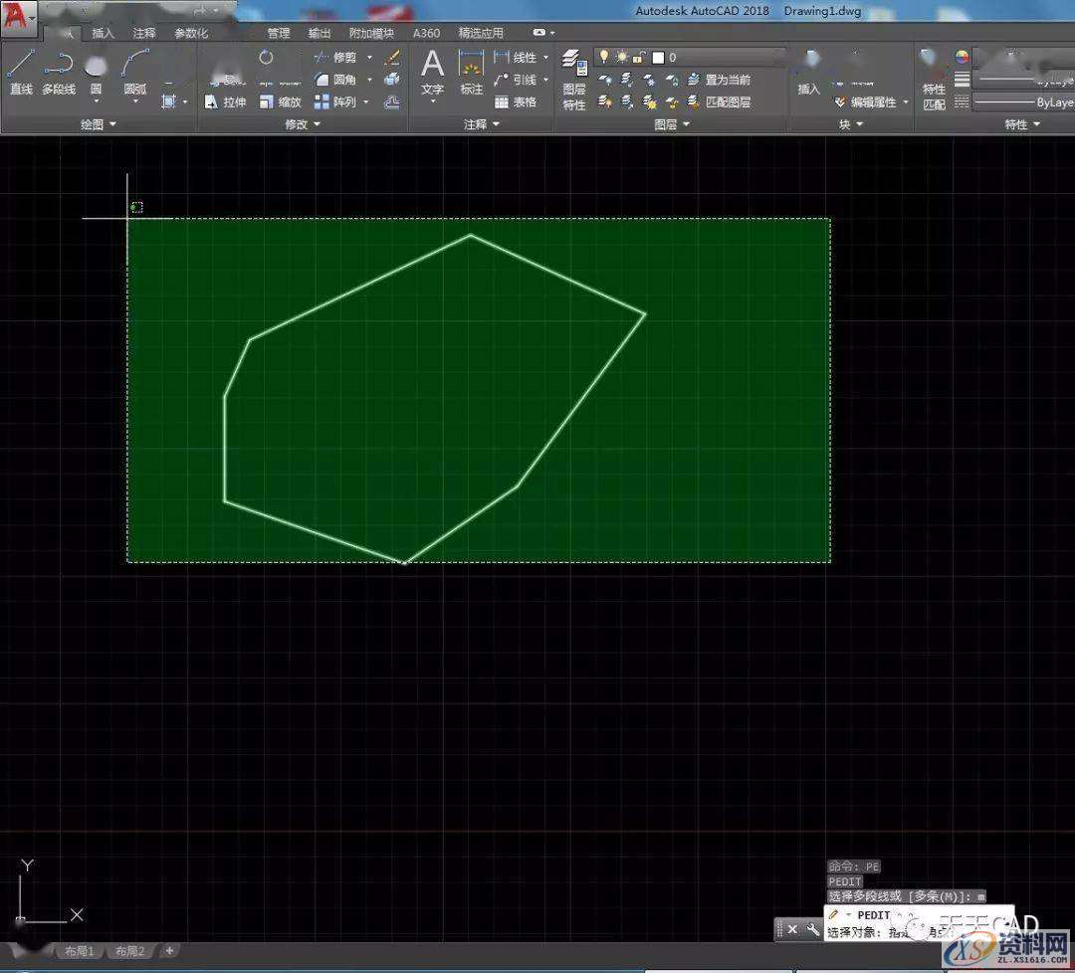The image size is (1075, 973).
Task: Expand the 绘图 (Draw) panel
Action: pyautogui.click(x=96, y=123)
